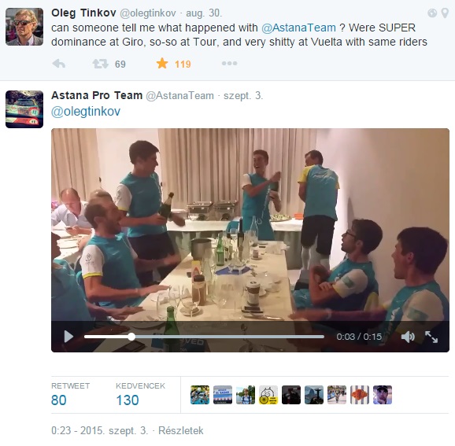This screenshot has width=455, height=446.
Task: Seek along the video progress bar
Action: click(204, 337)
